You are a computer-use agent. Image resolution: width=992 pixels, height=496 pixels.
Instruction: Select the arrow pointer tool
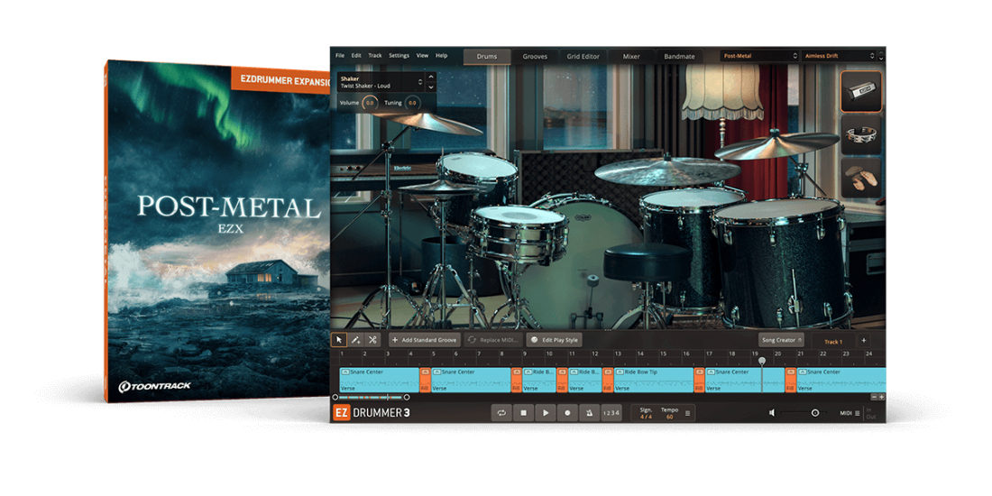coord(339,340)
